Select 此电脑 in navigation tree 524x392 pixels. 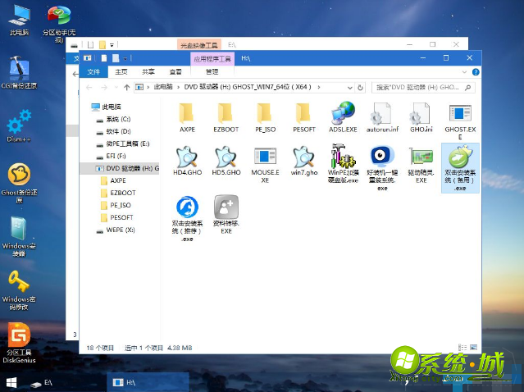pos(107,107)
